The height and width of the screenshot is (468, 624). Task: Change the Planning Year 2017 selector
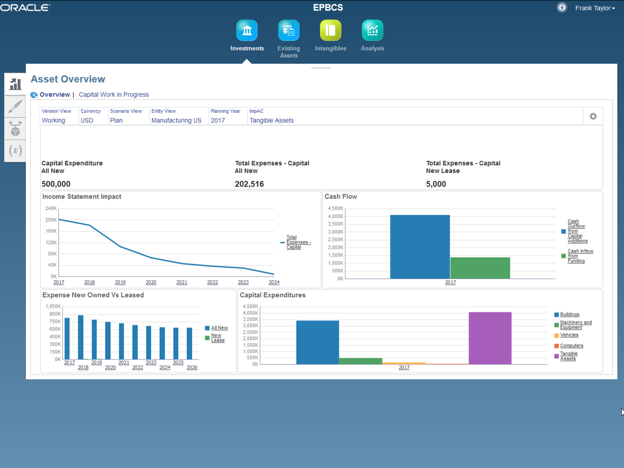coord(218,120)
